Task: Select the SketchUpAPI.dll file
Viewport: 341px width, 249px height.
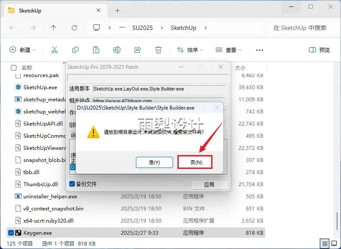Action: click(x=43, y=123)
